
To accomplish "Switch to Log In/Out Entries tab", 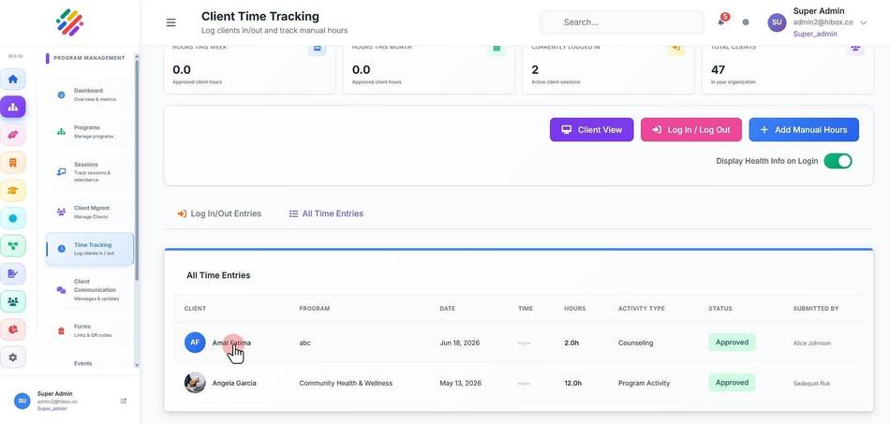I will [219, 213].
